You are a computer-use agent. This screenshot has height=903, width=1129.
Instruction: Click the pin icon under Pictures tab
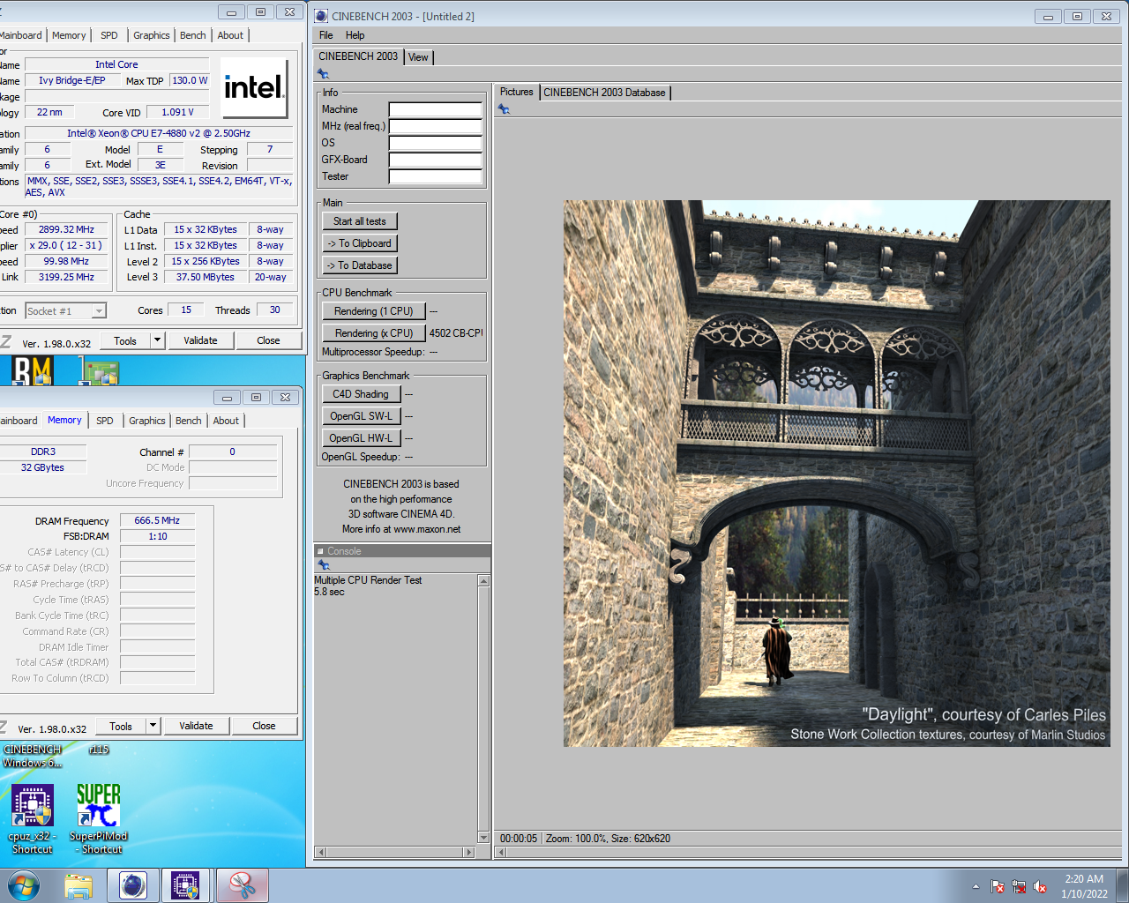[x=504, y=109]
